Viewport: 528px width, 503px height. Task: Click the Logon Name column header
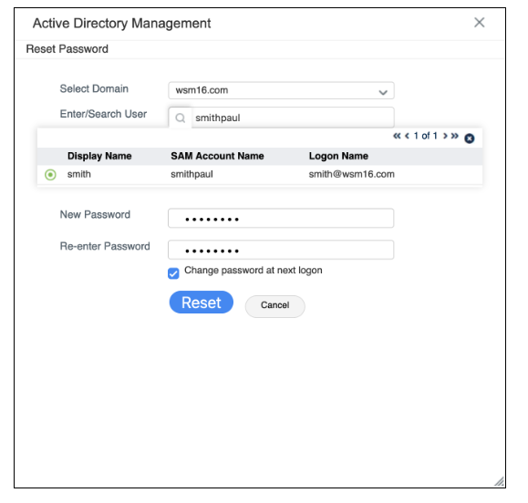pyautogui.click(x=338, y=156)
